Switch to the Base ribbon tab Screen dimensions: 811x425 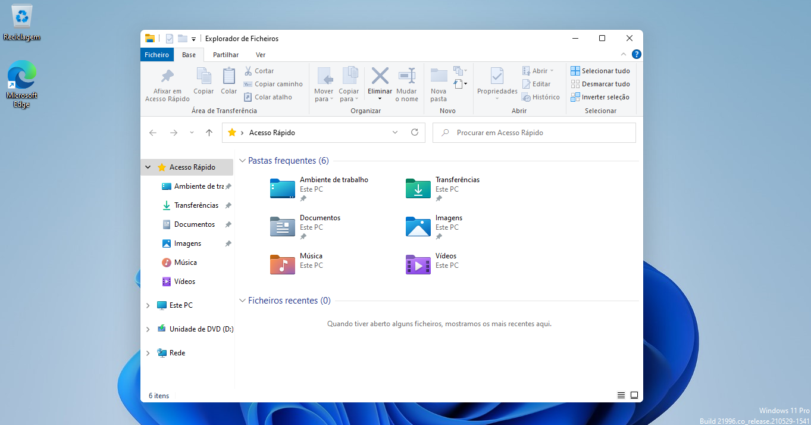pos(189,55)
